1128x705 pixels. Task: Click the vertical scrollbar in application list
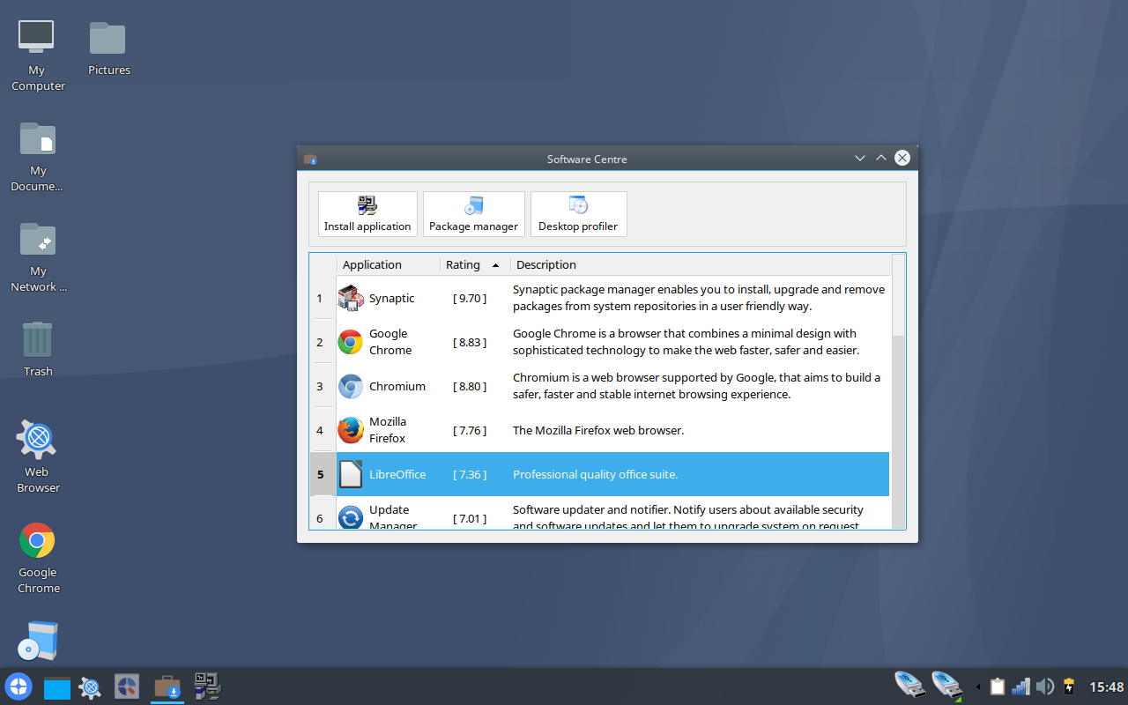pos(898,397)
